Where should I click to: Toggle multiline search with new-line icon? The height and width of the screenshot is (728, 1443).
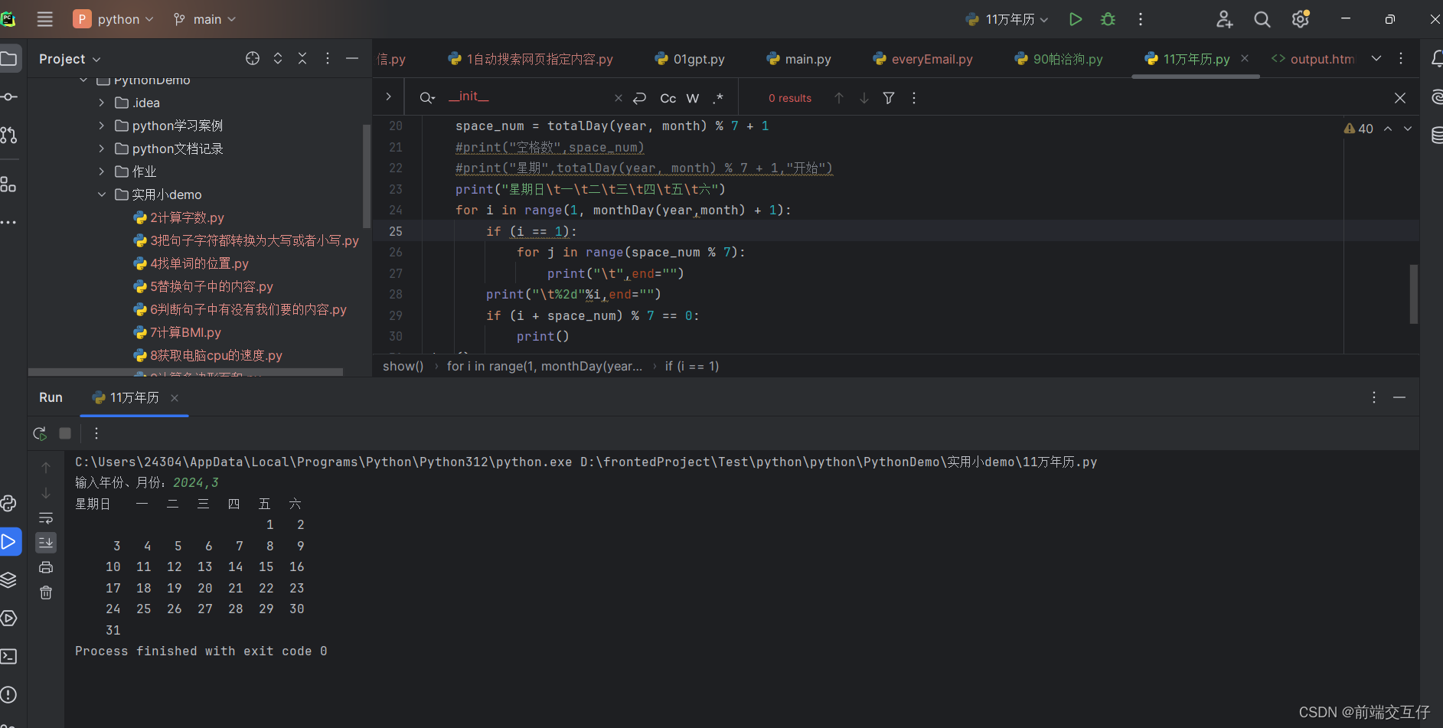tap(640, 98)
